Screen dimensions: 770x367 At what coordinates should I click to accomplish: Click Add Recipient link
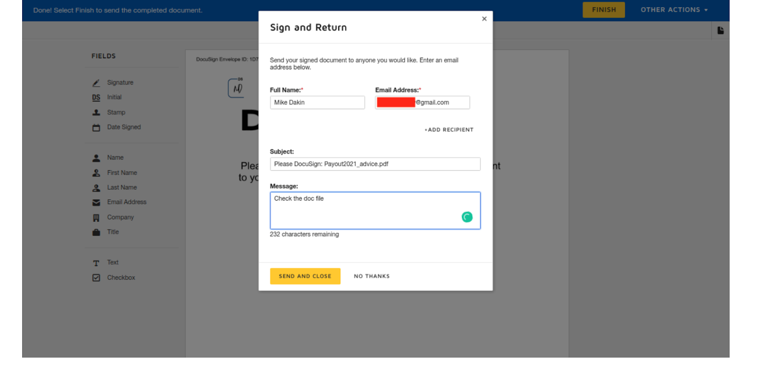(x=449, y=130)
